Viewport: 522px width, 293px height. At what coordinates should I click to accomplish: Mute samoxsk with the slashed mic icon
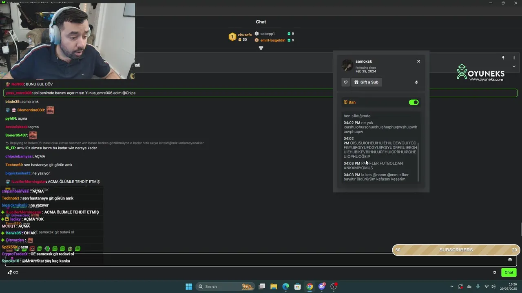416,82
